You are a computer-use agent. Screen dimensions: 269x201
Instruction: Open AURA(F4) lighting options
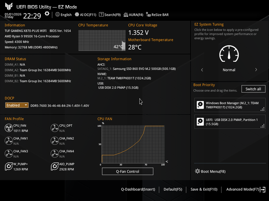click(x=133, y=15)
